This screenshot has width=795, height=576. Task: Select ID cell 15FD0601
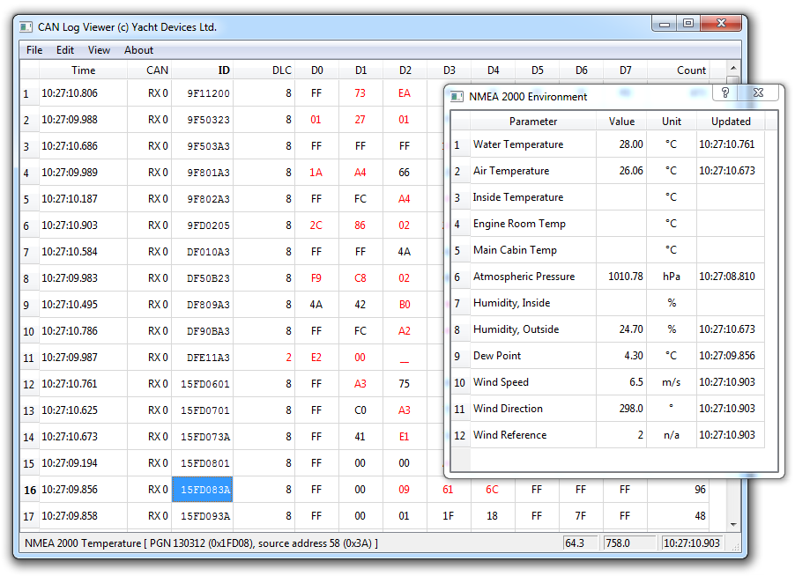(203, 383)
